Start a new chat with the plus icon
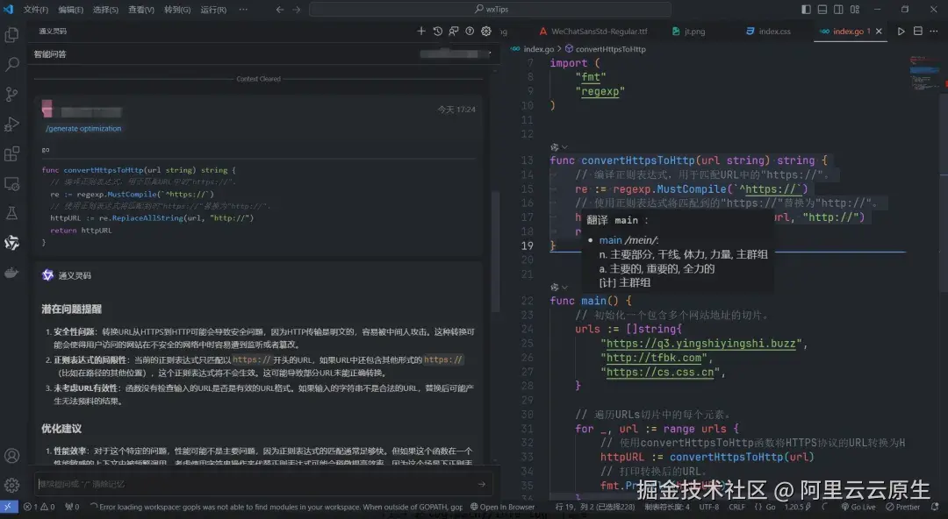This screenshot has width=948, height=519. [422, 31]
